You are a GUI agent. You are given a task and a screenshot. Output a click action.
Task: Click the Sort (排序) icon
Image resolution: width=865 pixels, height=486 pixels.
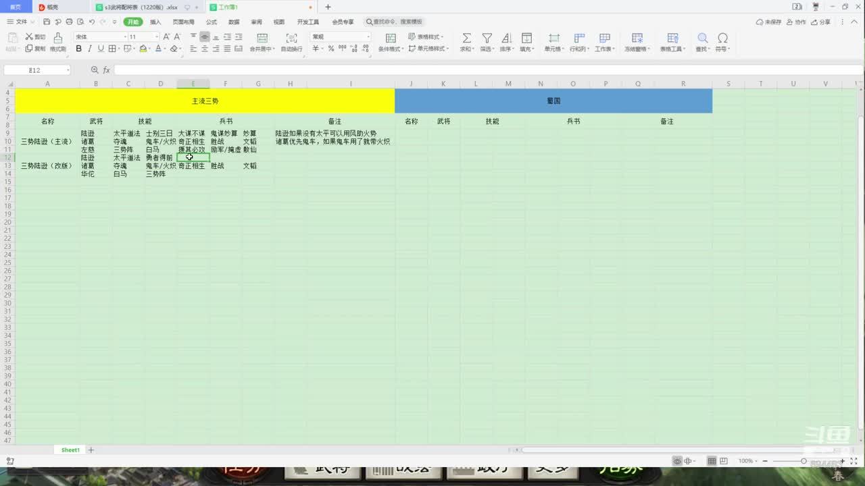pos(506,38)
